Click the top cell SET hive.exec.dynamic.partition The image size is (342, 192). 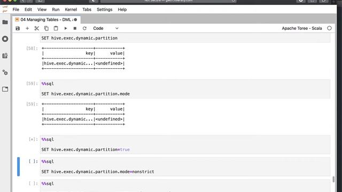[x=185, y=38]
